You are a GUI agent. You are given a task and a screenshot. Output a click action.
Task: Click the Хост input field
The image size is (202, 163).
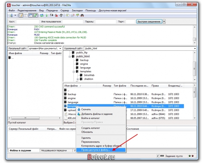click(28, 22)
